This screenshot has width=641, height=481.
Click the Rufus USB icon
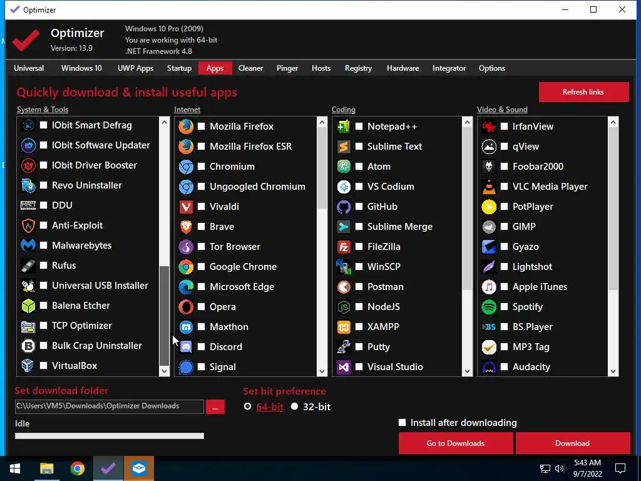point(28,266)
